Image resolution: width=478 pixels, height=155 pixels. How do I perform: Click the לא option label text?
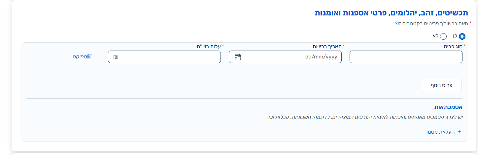tap(435, 36)
